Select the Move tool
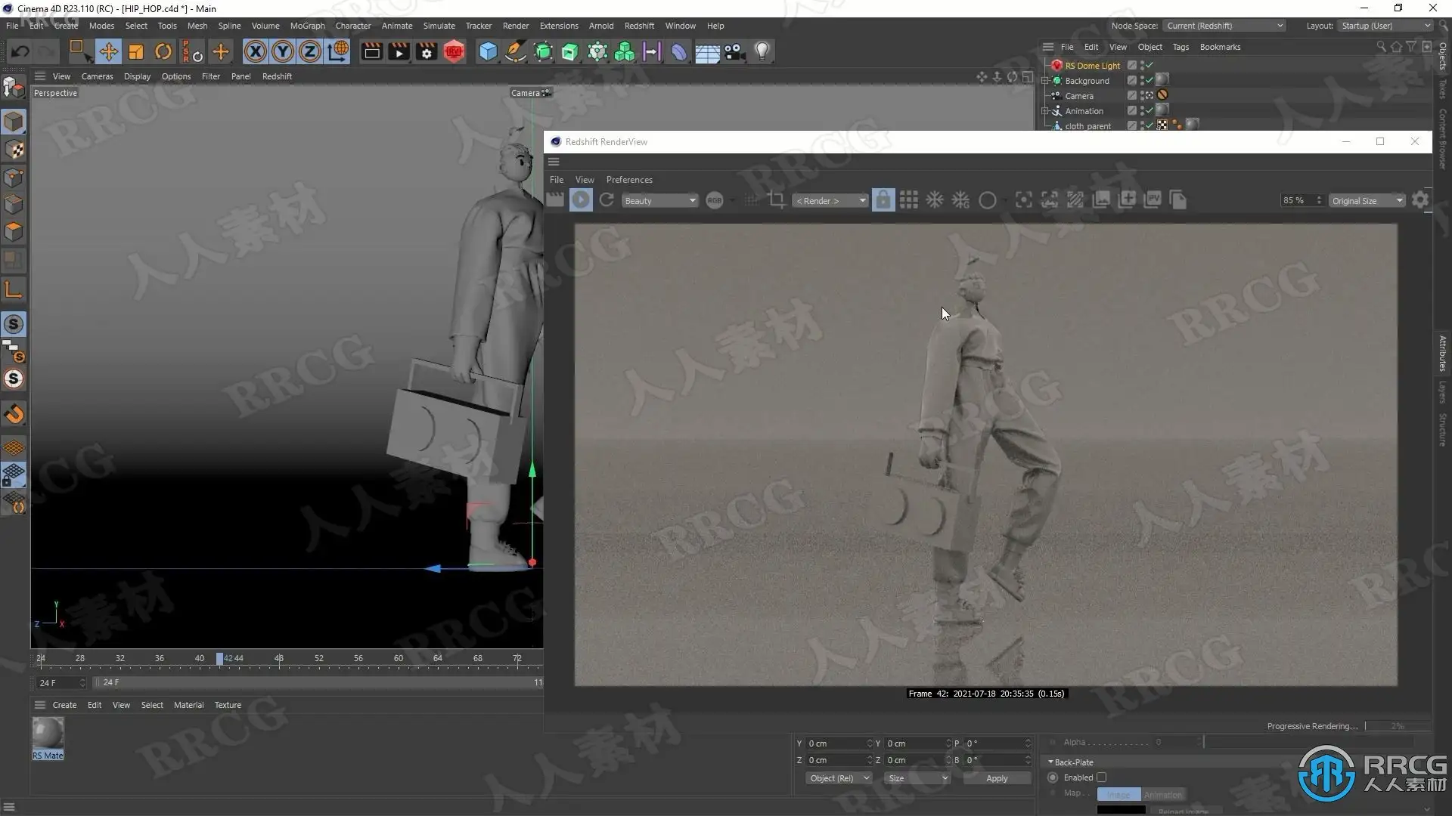Viewport: 1452px width, 816px height. (108, 51)
